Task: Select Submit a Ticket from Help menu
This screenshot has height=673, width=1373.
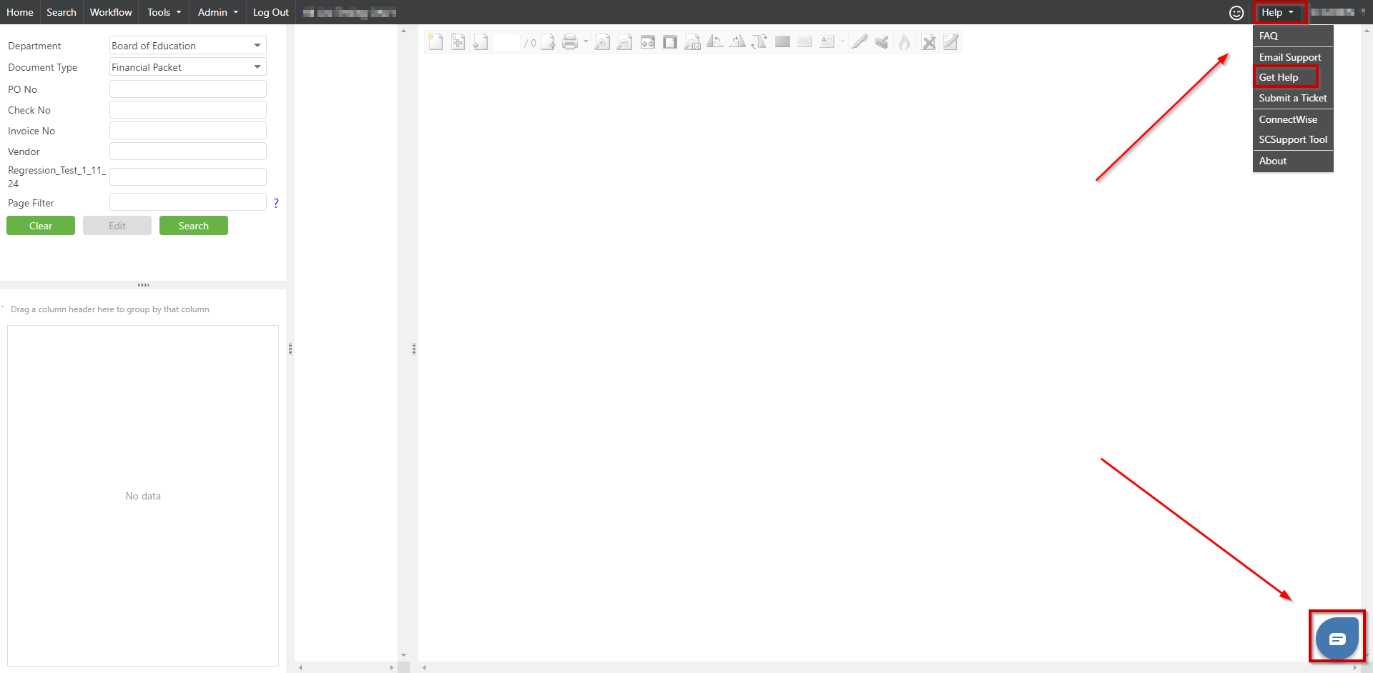Action: [x=1293, y=98]
